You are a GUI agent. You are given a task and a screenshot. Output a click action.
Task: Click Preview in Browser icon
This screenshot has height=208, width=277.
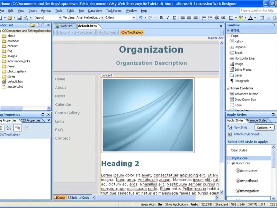coord(26,18)
